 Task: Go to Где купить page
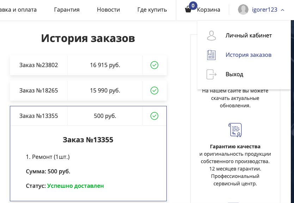coord(152,10)
